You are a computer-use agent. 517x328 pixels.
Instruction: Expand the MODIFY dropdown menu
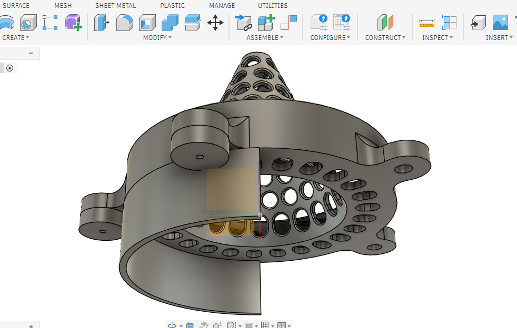[x=157, y=37]
